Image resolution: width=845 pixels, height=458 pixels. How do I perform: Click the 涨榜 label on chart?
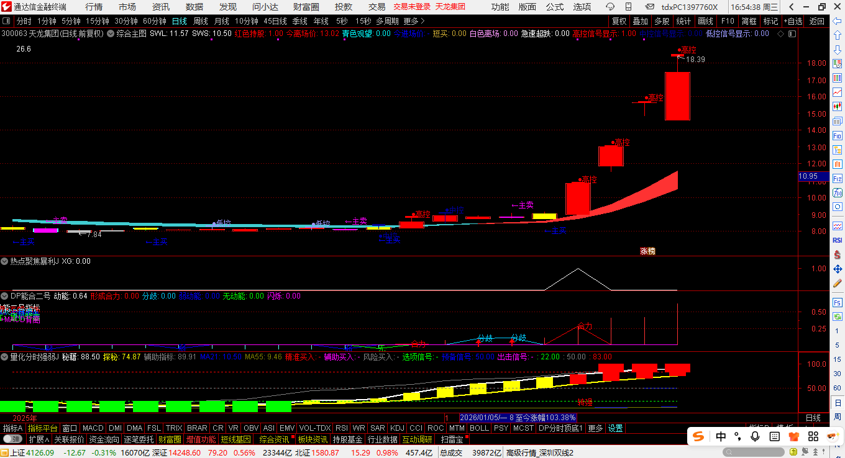click(x=648, y=251)
